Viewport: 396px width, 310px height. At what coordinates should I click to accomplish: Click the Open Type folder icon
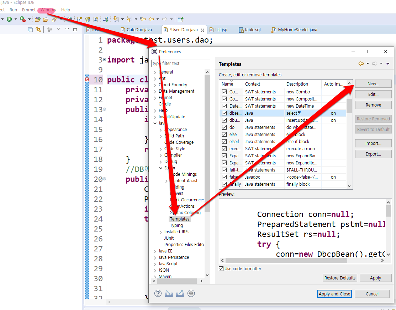point(38,19)
